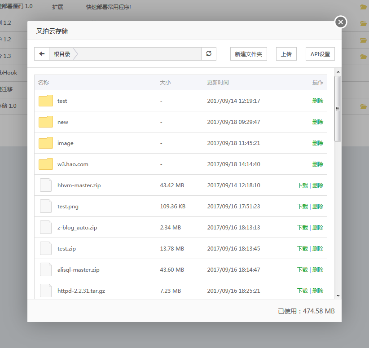Click the hhvm-master.zip file icon
This screenshot has height=348, width=369.
point(46,185)
